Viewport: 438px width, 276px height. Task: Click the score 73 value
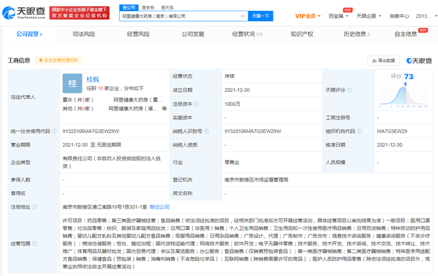[409, 77]
